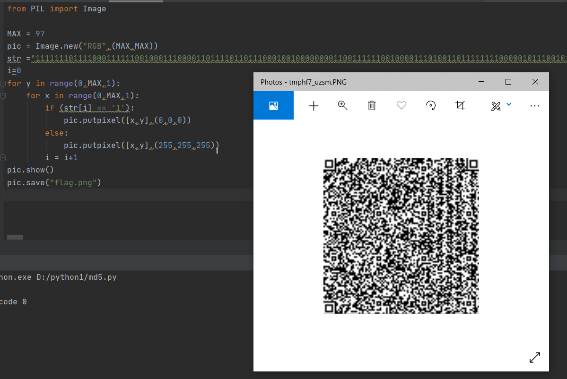The height and width of the screenshot is (379, 567).
Task: Open the crop and rotate tool
Action: point(460,105)
